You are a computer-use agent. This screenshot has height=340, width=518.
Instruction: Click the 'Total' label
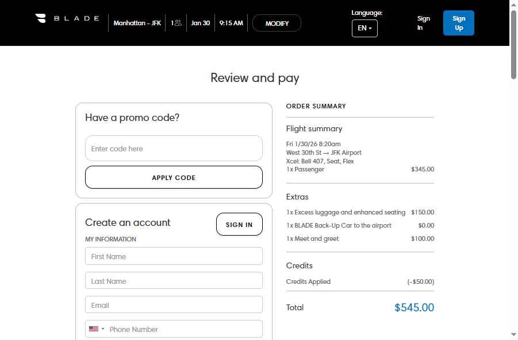(x=295, y=307)
